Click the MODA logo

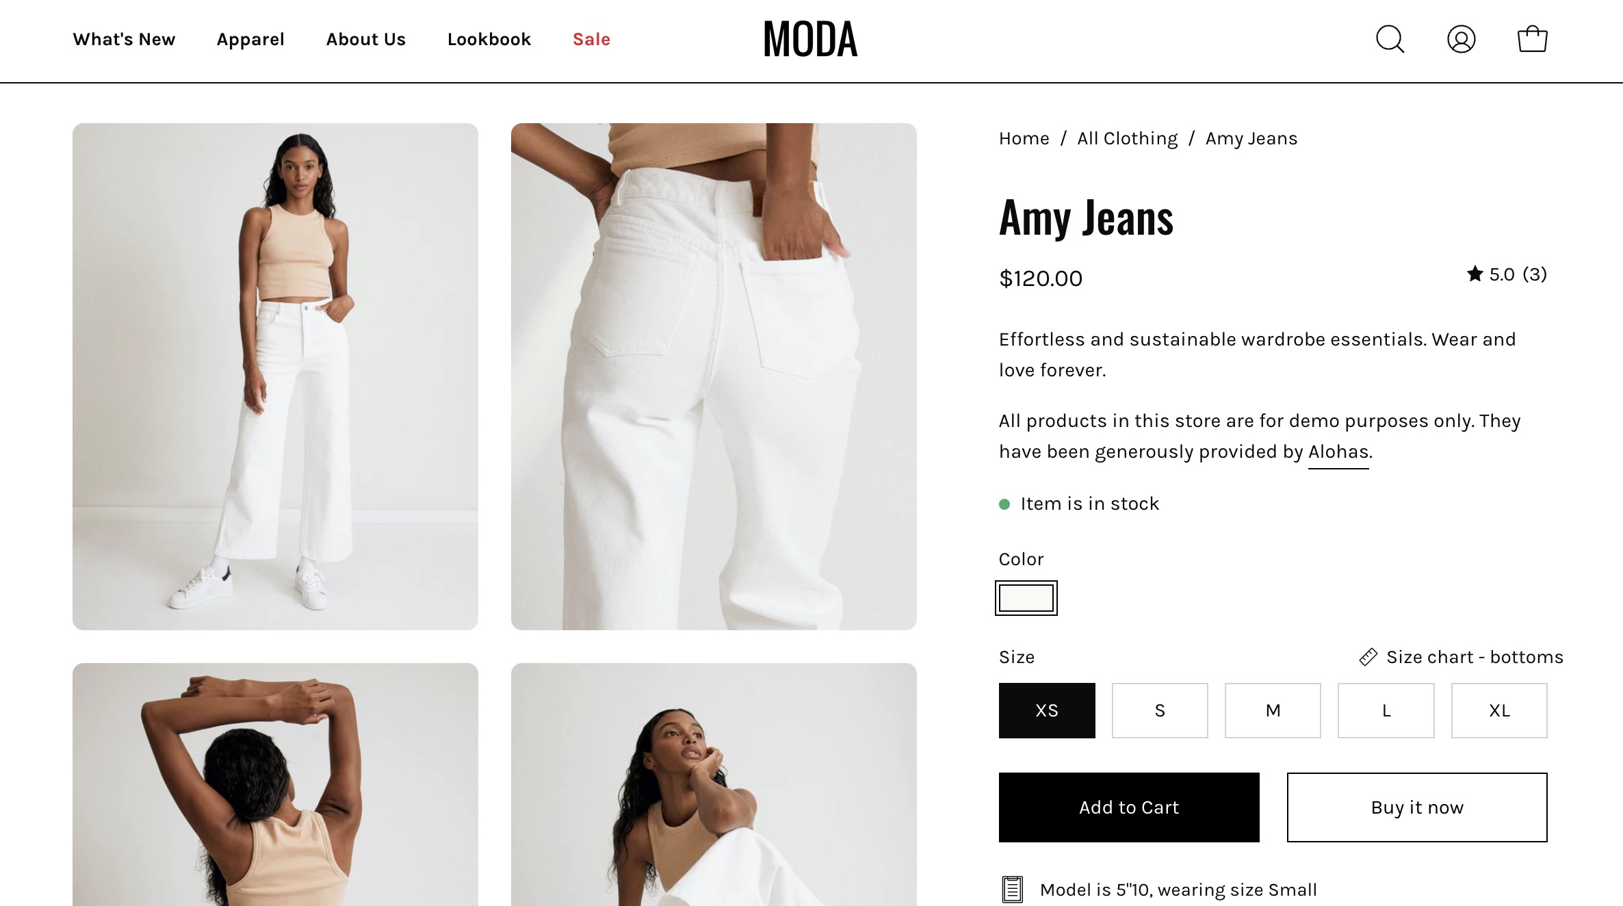tap(811, 39)
